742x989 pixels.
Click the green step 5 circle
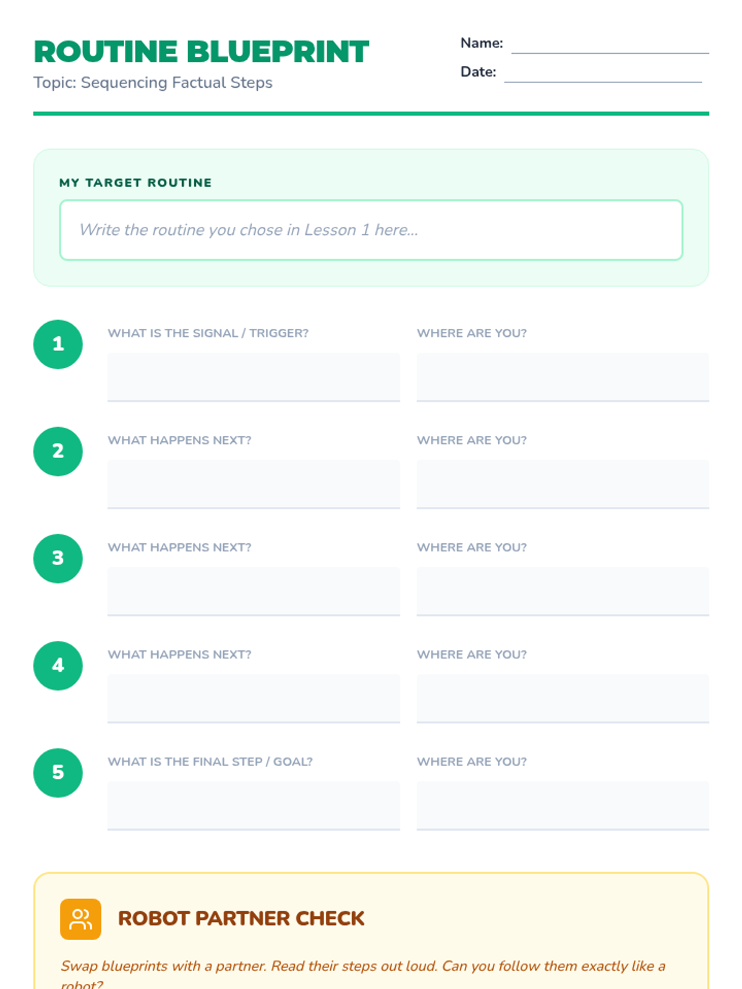pyautogui.click(x=58, y=773)
